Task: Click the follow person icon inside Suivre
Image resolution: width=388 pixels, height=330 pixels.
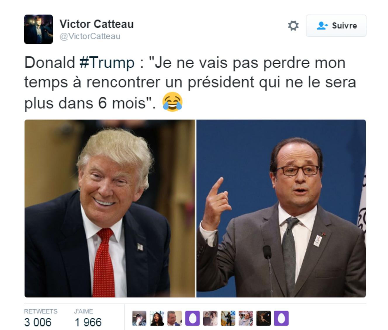Action: point(322,26)
